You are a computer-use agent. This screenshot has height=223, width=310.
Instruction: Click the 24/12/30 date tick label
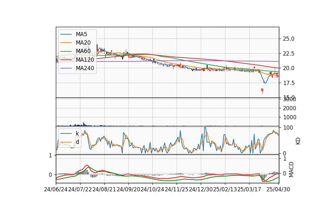[x=201, y=189]
